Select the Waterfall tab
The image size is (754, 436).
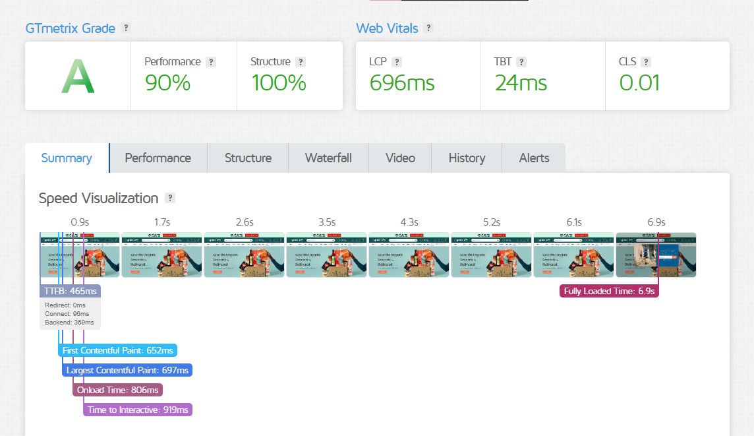(328, 158)
